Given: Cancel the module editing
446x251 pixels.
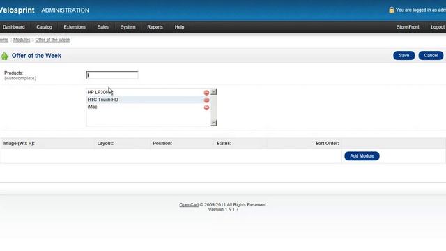Looking at the screenshot, I should pyautogui.click(x=431, y=56).
